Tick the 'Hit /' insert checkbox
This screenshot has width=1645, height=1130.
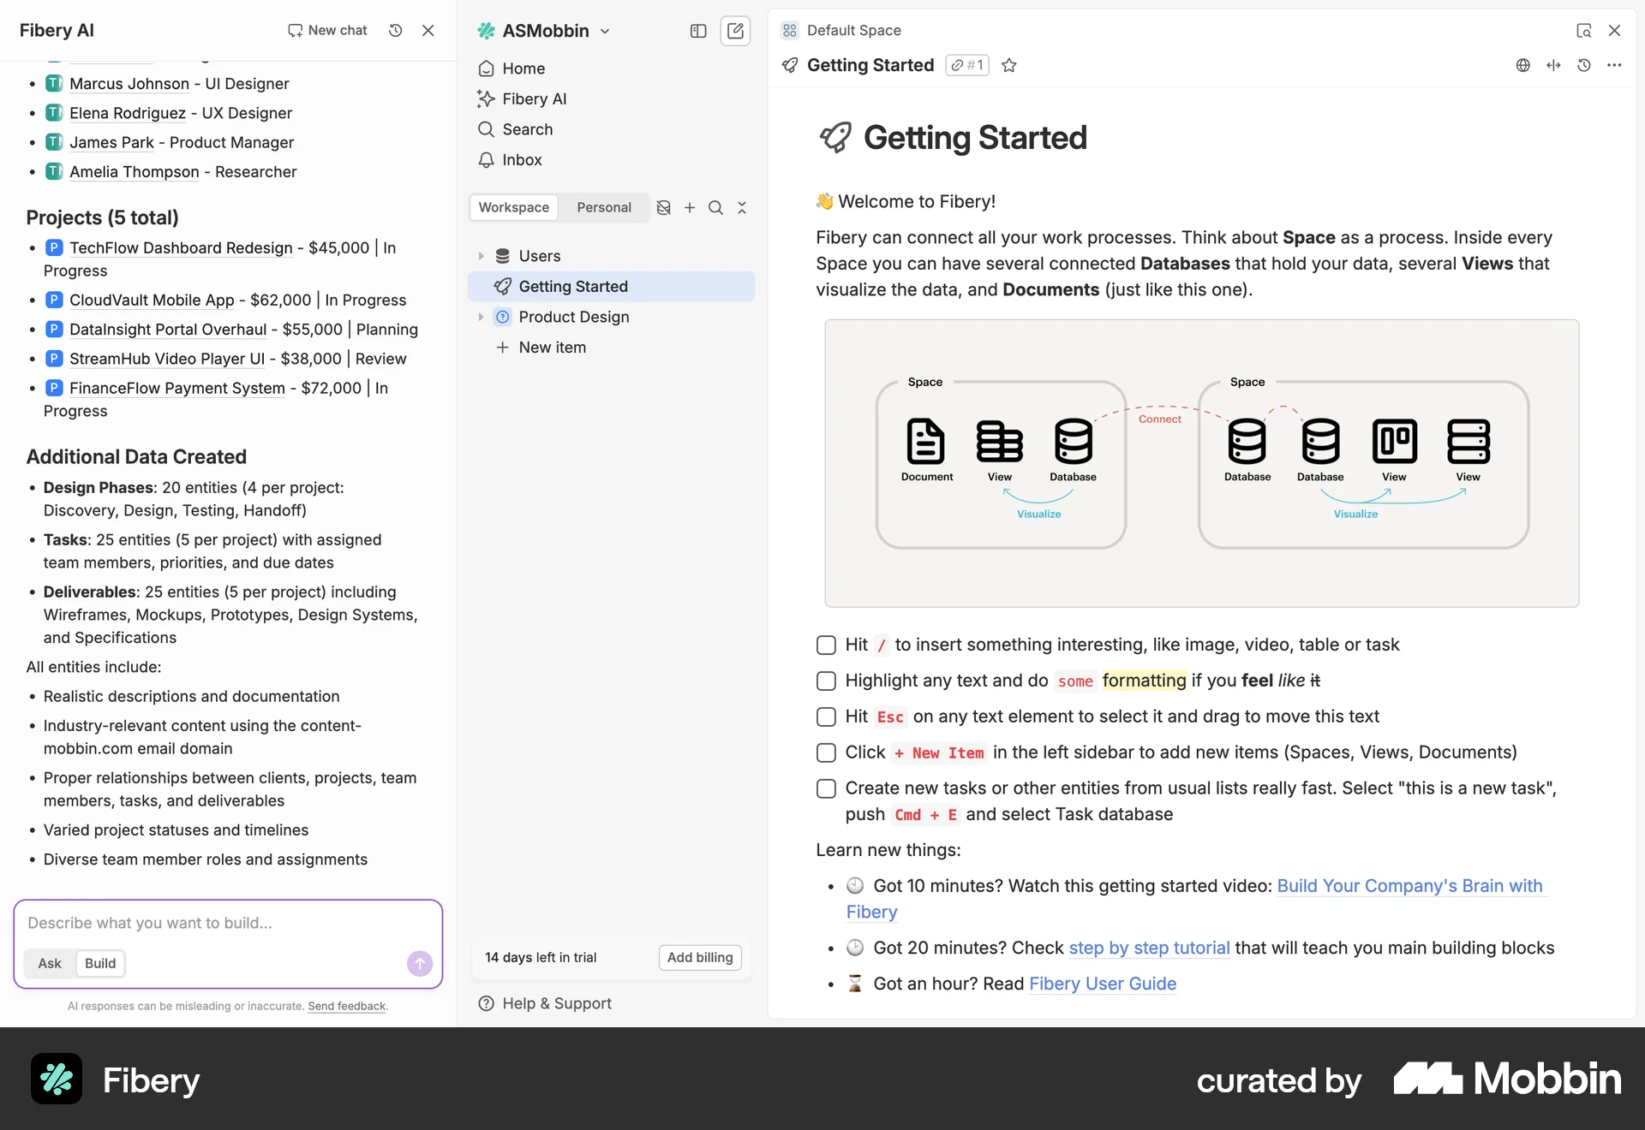(825, 645)
